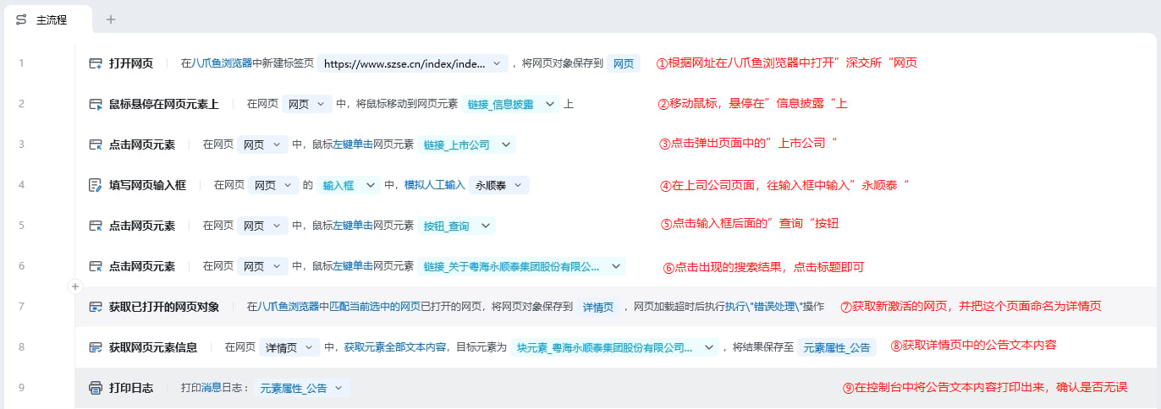Click the 详情页 variable saved in line 7
Image resolution: width=1161 pixels, height=409 pixels.
pyautogui.click(x=597, y=307)
